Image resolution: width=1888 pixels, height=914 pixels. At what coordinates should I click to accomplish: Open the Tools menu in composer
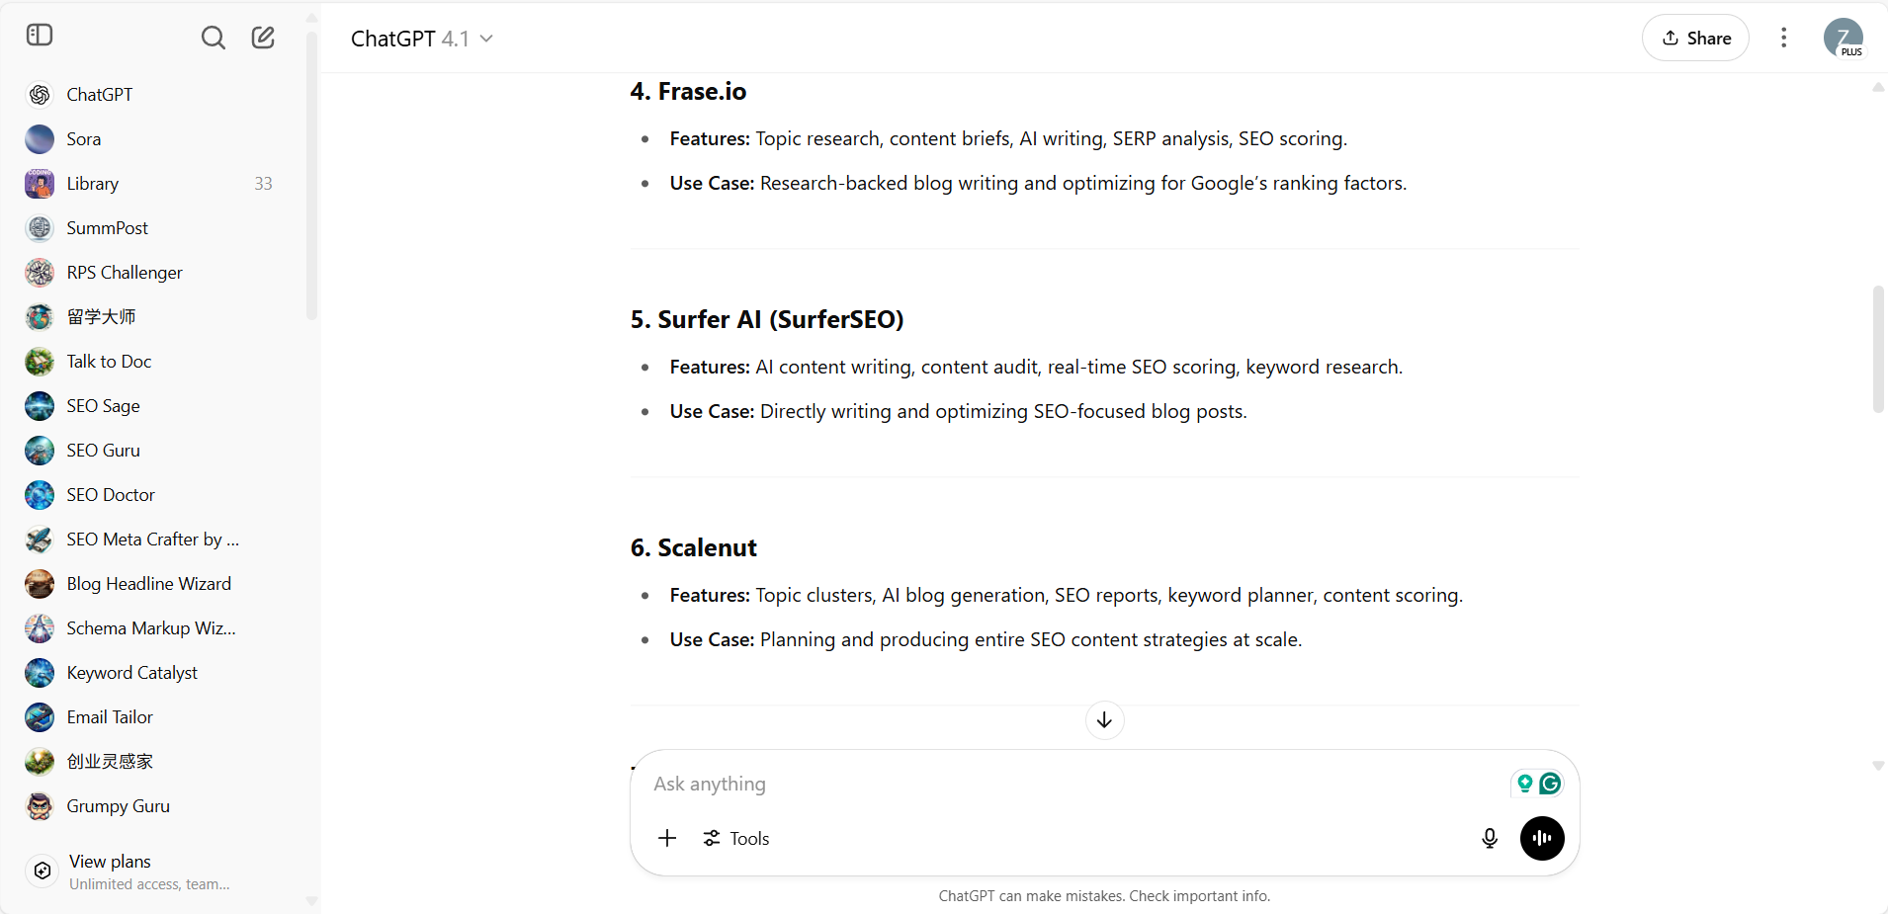pos(736,838)
